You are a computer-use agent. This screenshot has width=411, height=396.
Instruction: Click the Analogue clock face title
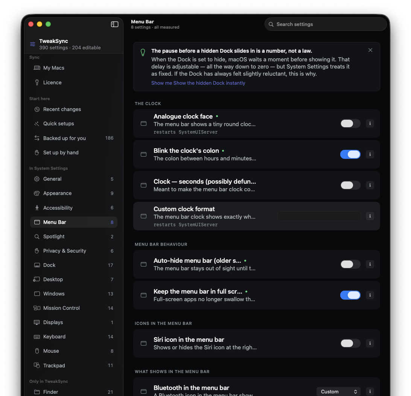183,116
